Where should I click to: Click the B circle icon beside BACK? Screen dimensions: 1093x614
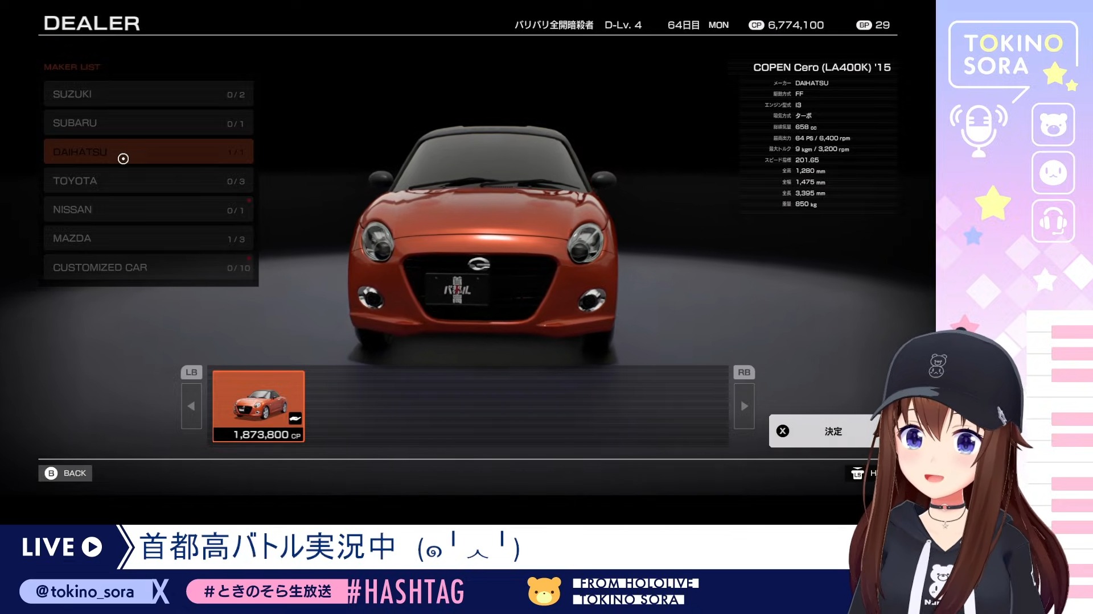(x=51, y=473)
